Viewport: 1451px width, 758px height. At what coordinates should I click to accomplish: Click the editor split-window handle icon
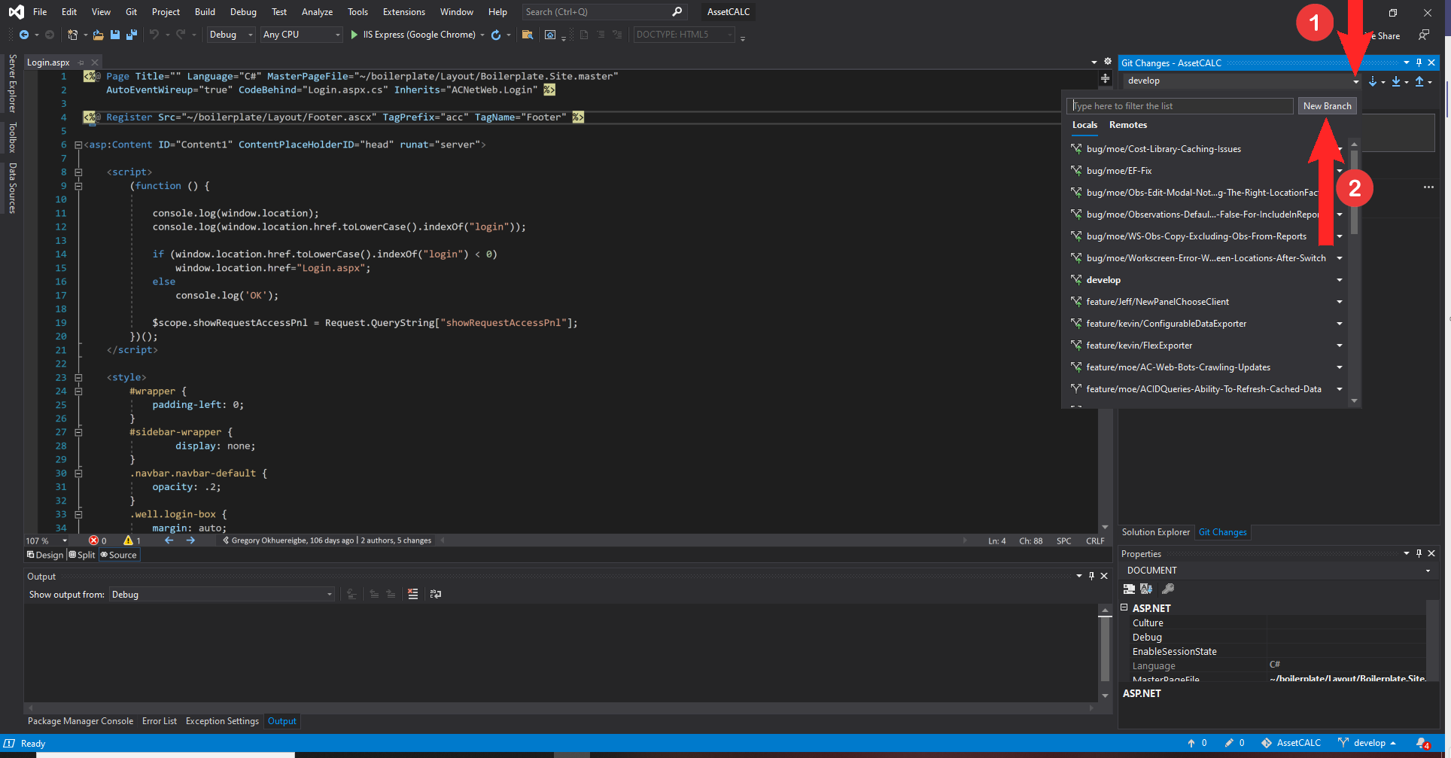[x=1105, y=78]
